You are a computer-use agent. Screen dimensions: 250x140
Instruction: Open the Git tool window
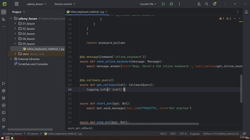coord(4,127)
